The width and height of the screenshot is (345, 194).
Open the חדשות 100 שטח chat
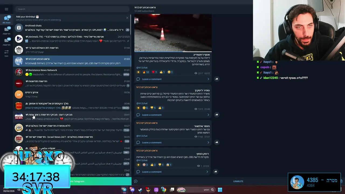pyautogui.click(x=72, y=83)
